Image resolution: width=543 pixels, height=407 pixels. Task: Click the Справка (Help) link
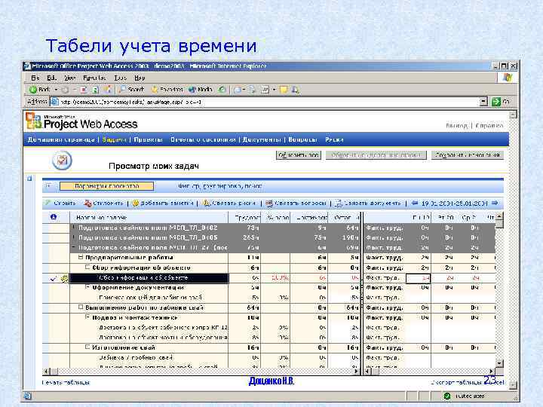click(x=489, y=126)
